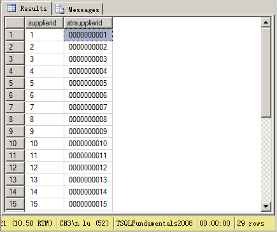Click the CN3\n.lu login status panel
Viewport: 277px width, 232px height.
pyautogui.click(x=85, y=223)
